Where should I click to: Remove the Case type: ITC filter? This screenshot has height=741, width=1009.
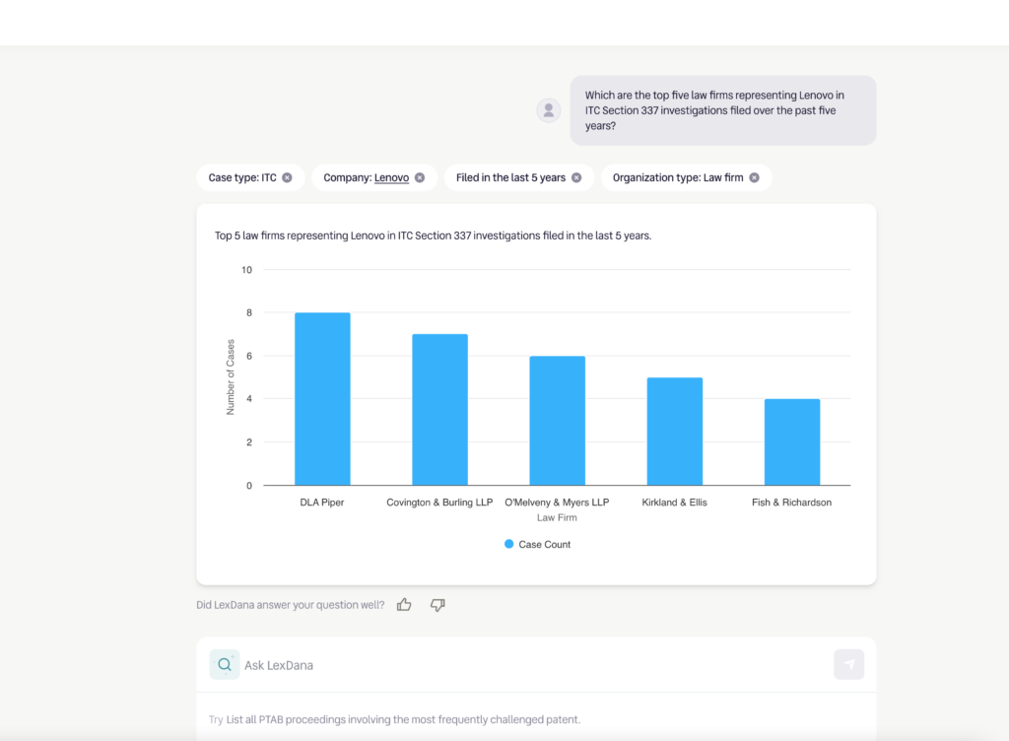pos(287,177)
